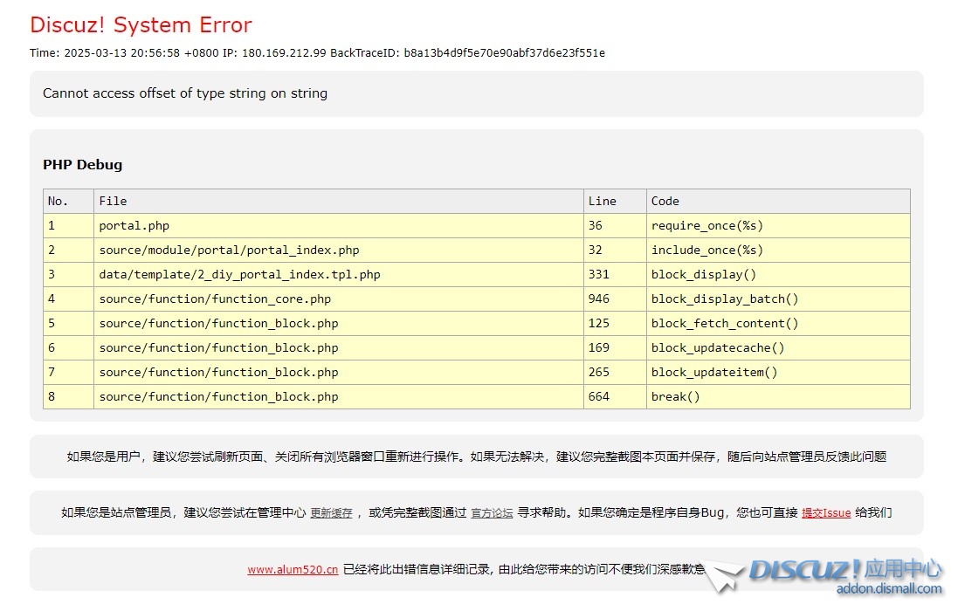Select the BackTraceID hash value
The height and width of the screenshot is (611, 958).
coord(505,53)
